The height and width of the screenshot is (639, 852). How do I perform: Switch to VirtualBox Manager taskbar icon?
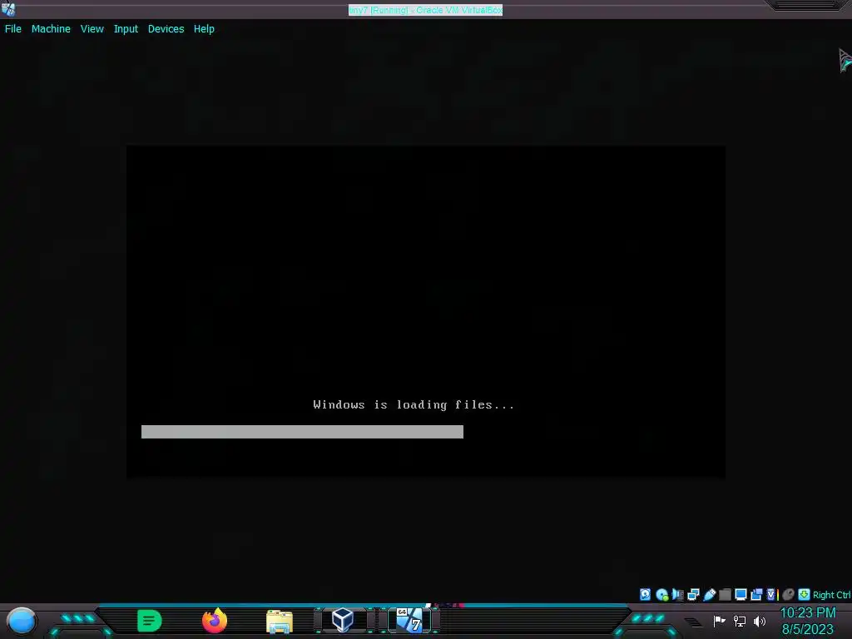point(343,620)
